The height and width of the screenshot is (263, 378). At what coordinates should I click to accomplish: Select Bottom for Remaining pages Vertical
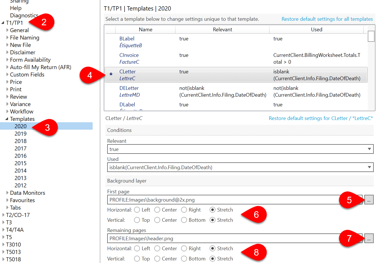pos(184,259)
